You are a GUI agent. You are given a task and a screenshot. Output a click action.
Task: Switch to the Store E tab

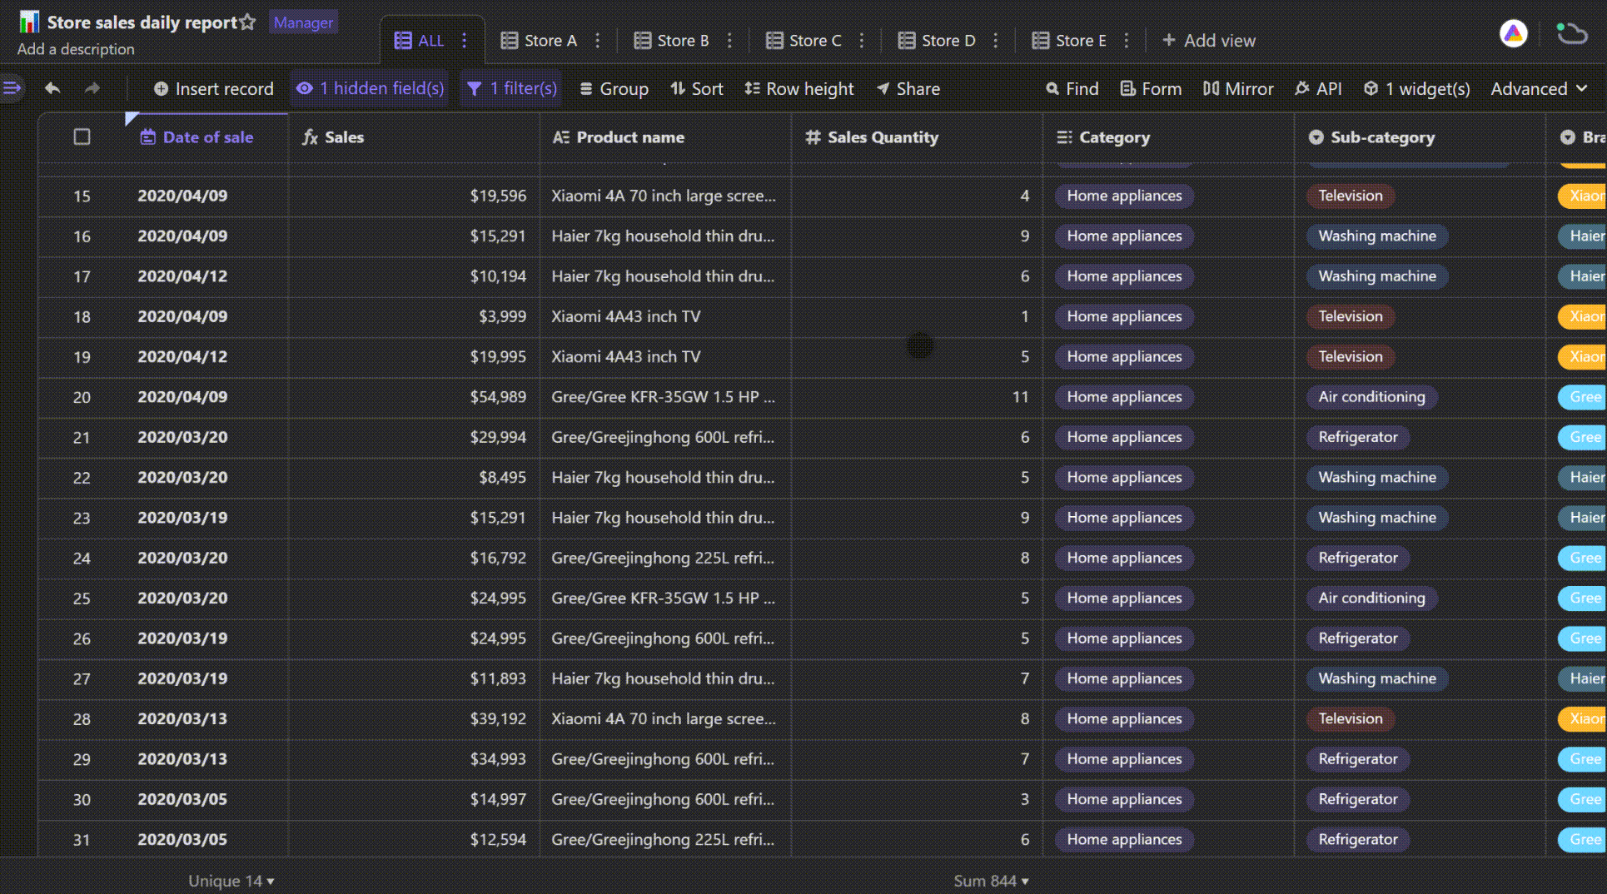[1069, 40]
